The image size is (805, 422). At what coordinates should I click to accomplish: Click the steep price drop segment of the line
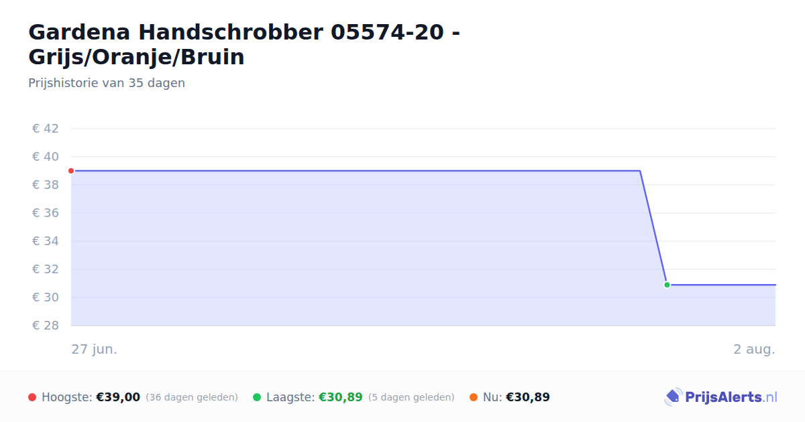click(653, 228)
